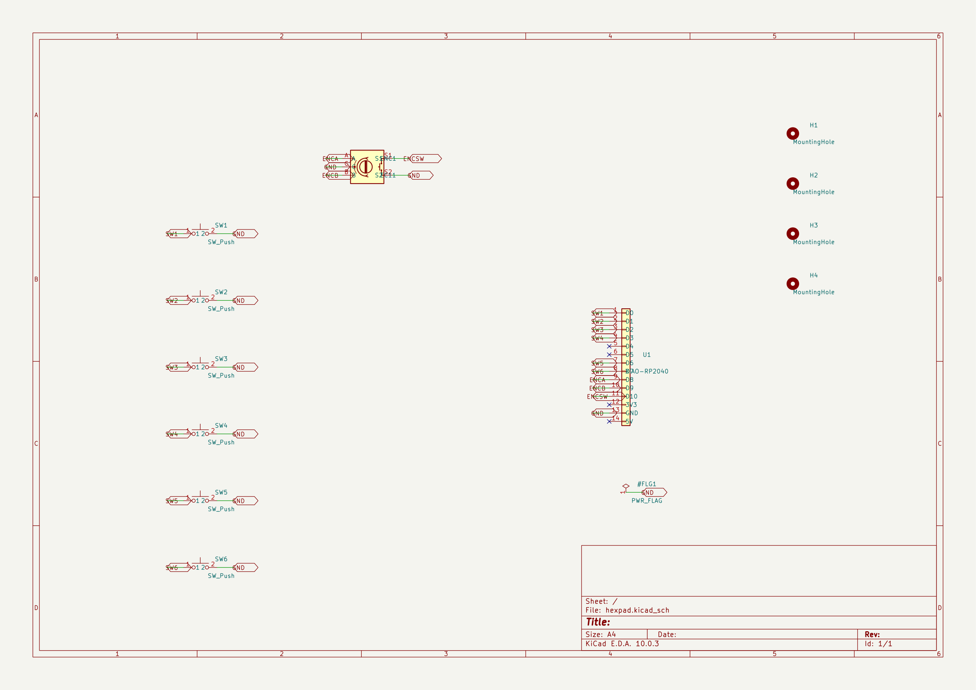Click the SW3 global label at pin D2
Screen dimensions: 976x690
click(x=604, y=330)
